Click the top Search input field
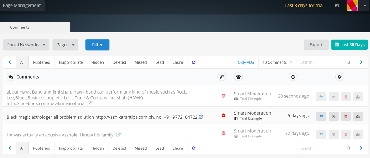The width and height of the screenshot is (370, 158). 322,62
